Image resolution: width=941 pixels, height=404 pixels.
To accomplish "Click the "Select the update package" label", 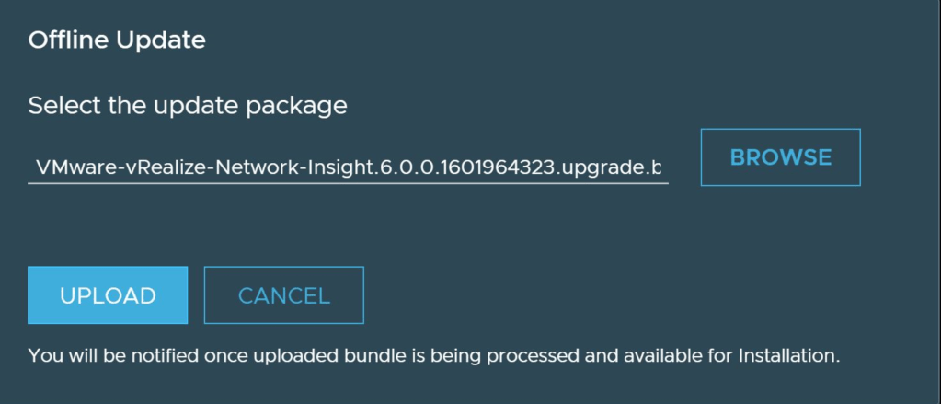I will click(188, 106).
